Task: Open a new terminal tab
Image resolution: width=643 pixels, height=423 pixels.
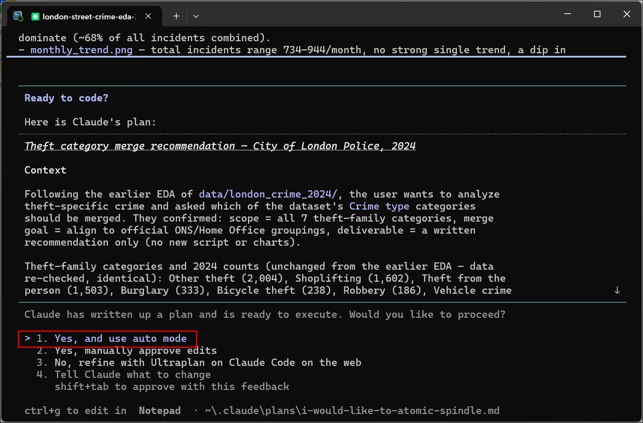Action: 176,16
